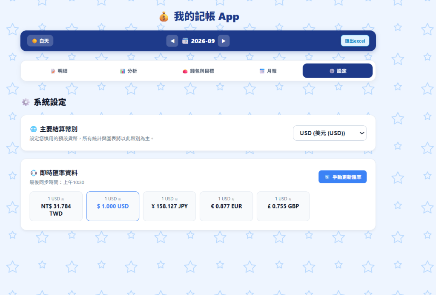Select the $ 1.000 USD rate card
Viewport: 436px width, 295px height.
[112, 206]
